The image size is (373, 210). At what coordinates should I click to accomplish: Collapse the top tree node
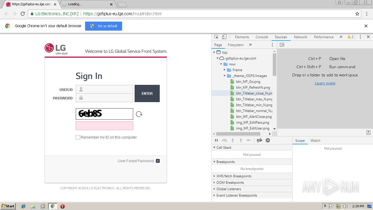click(214, 52)
